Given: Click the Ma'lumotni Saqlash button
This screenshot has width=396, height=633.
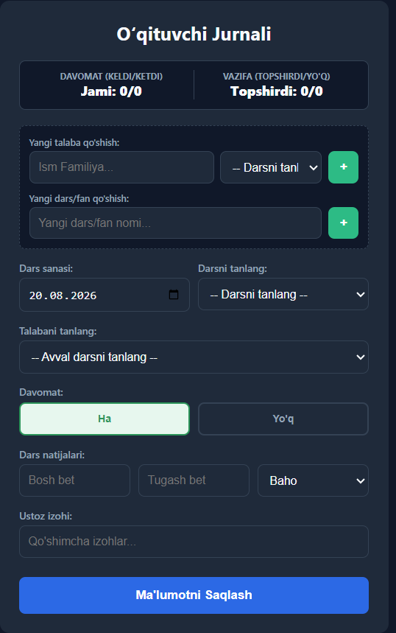Looking at the screenshot, I should pos(194,595).
